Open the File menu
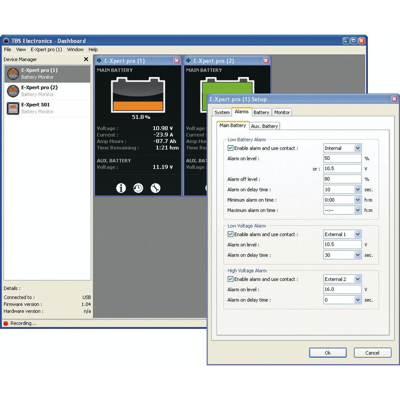Viewport: 400px width, 400px height. click(x=7, y=50)
